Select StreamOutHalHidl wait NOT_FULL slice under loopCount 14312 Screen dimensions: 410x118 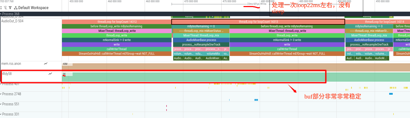pos(117,54)
